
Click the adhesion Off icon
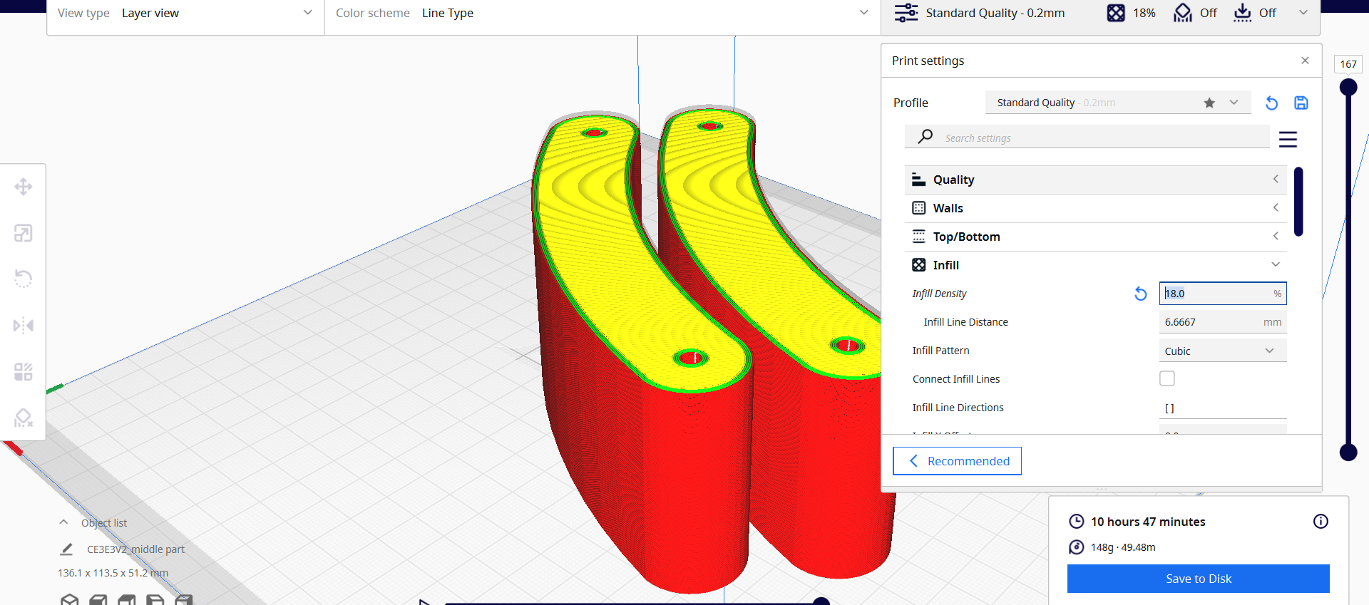[x=1242, y=13]
